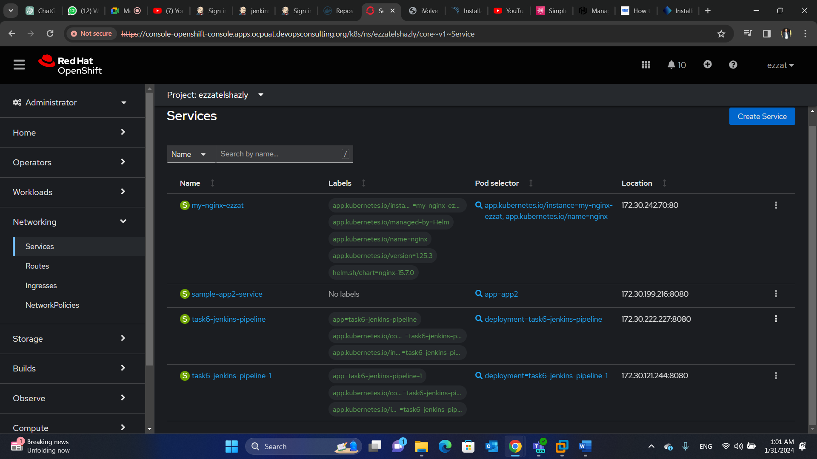Open kebab menu for my-nginx-ezzat service
Viewport: 817px width, 459px height.
[x=776, y=205]
